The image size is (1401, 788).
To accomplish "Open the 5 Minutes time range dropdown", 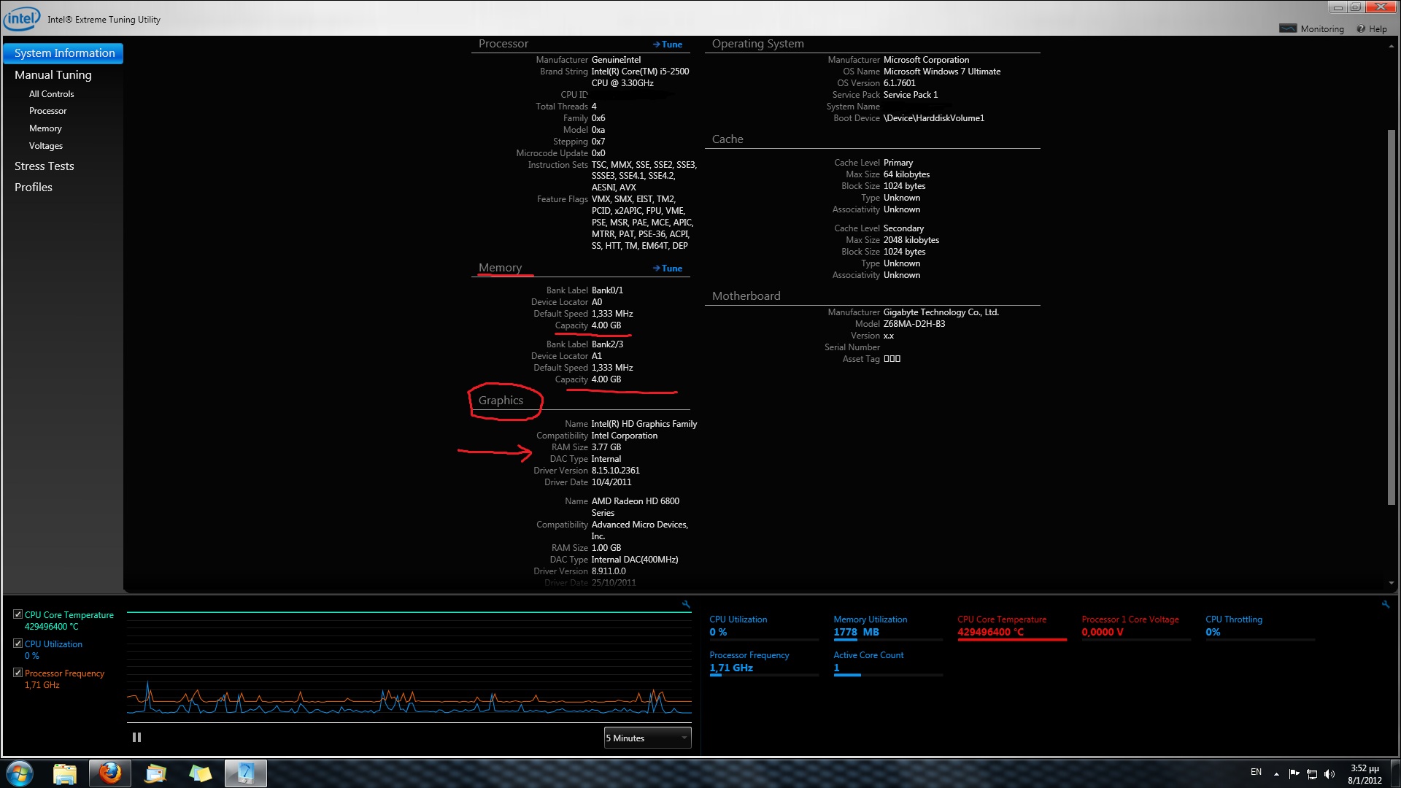I will [x=647, y=738].
